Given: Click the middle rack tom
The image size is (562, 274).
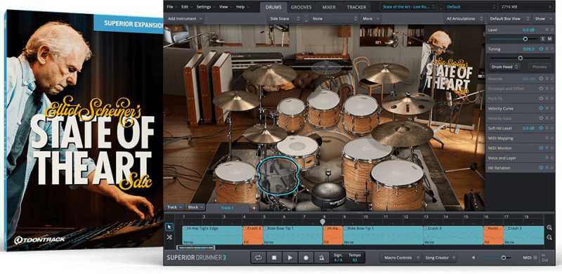Looking at the screenshot, I should (323, 108).
